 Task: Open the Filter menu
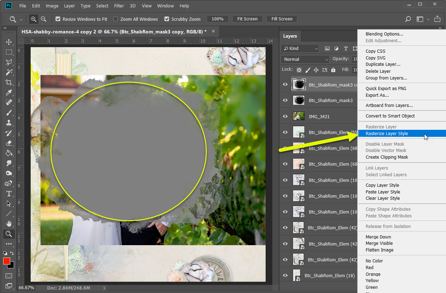click(119, 6)
